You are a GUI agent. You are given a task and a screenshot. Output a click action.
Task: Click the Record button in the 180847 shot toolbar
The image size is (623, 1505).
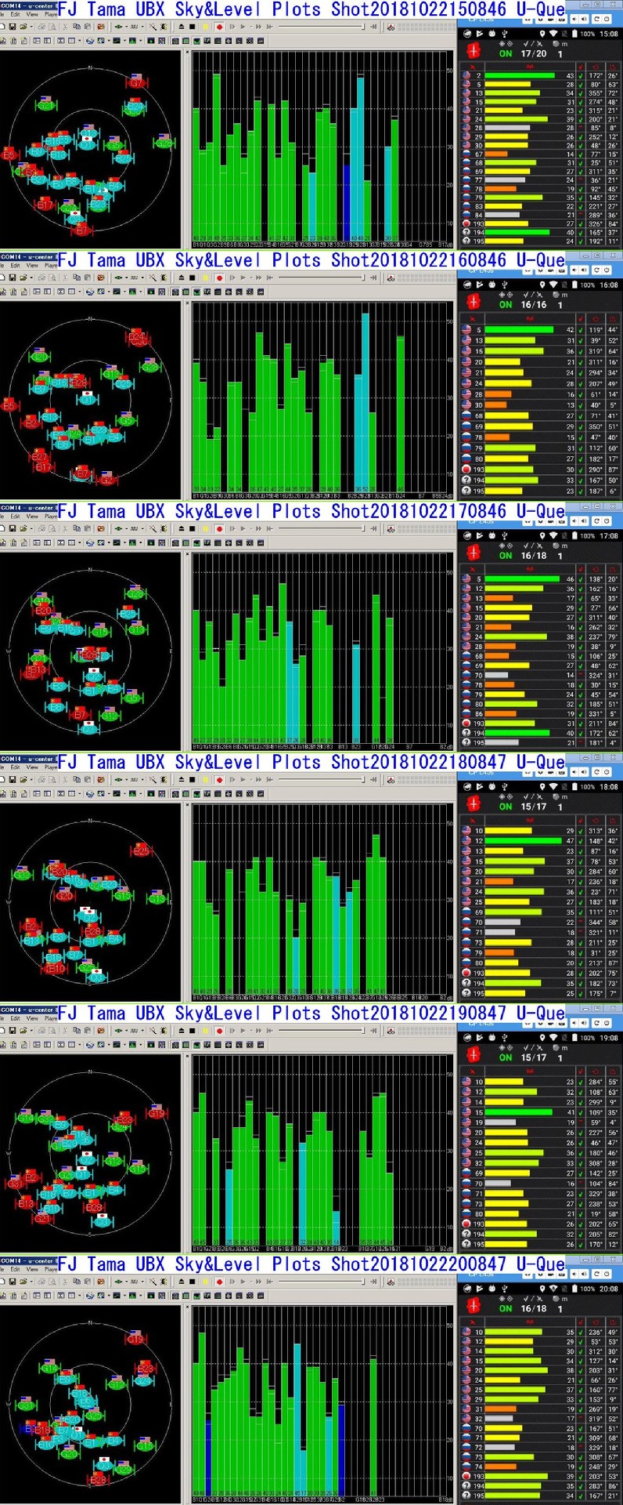point(219,779)
